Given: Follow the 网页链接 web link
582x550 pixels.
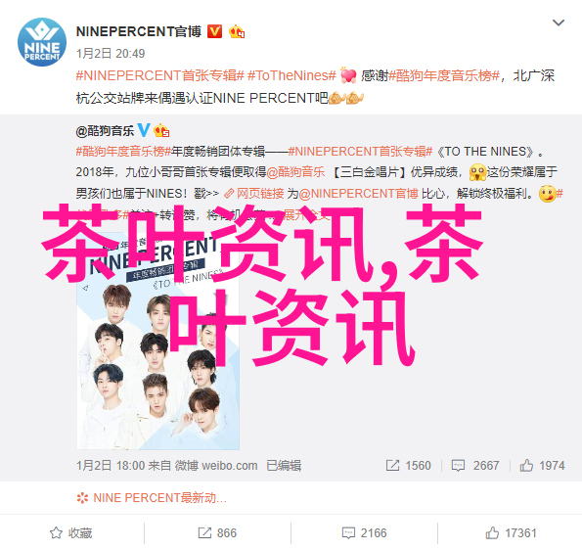Looking at the screenshot, I should tap(254, 194).
